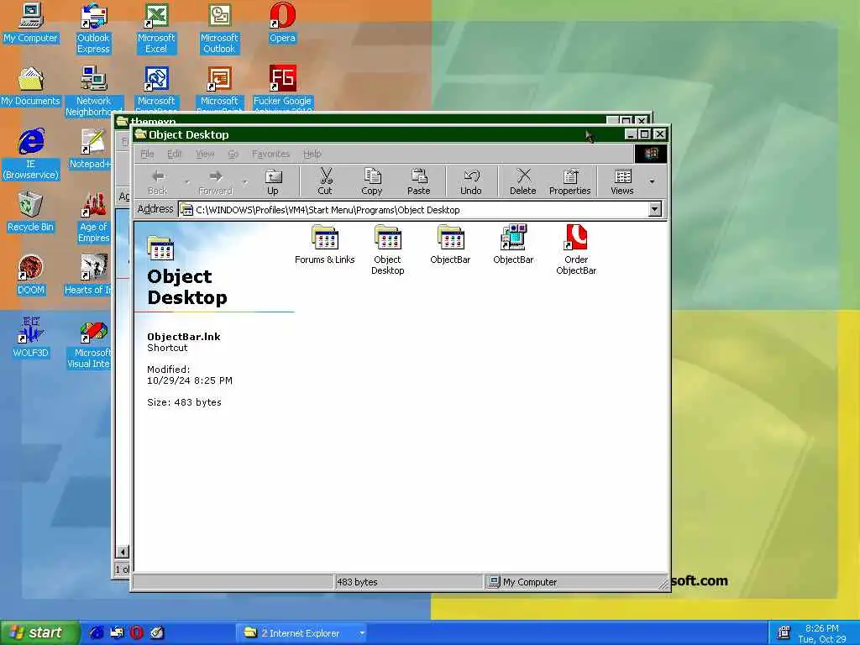
Task: Select the Object Desktop folder icon
Action: [x=388, y=249]
